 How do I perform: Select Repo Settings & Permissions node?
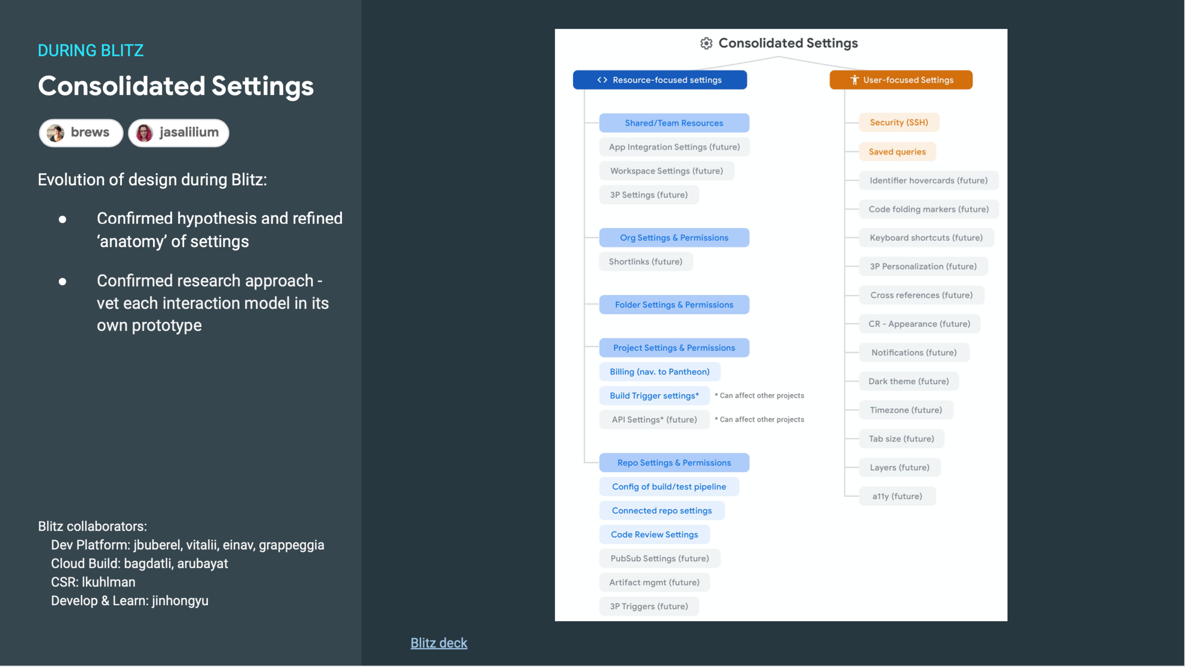[x=674, y=463]
